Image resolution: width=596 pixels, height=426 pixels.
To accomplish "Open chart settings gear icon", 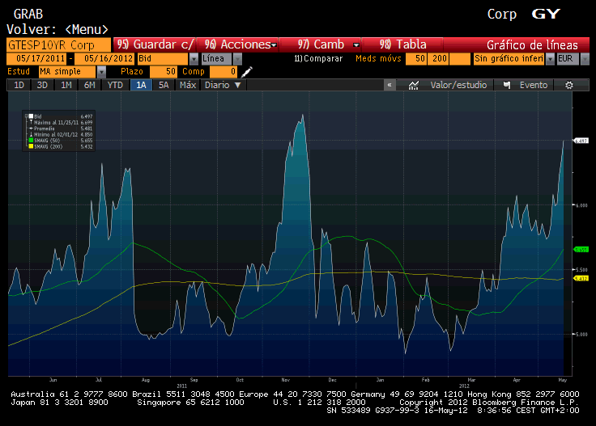I will coord(569,85).
